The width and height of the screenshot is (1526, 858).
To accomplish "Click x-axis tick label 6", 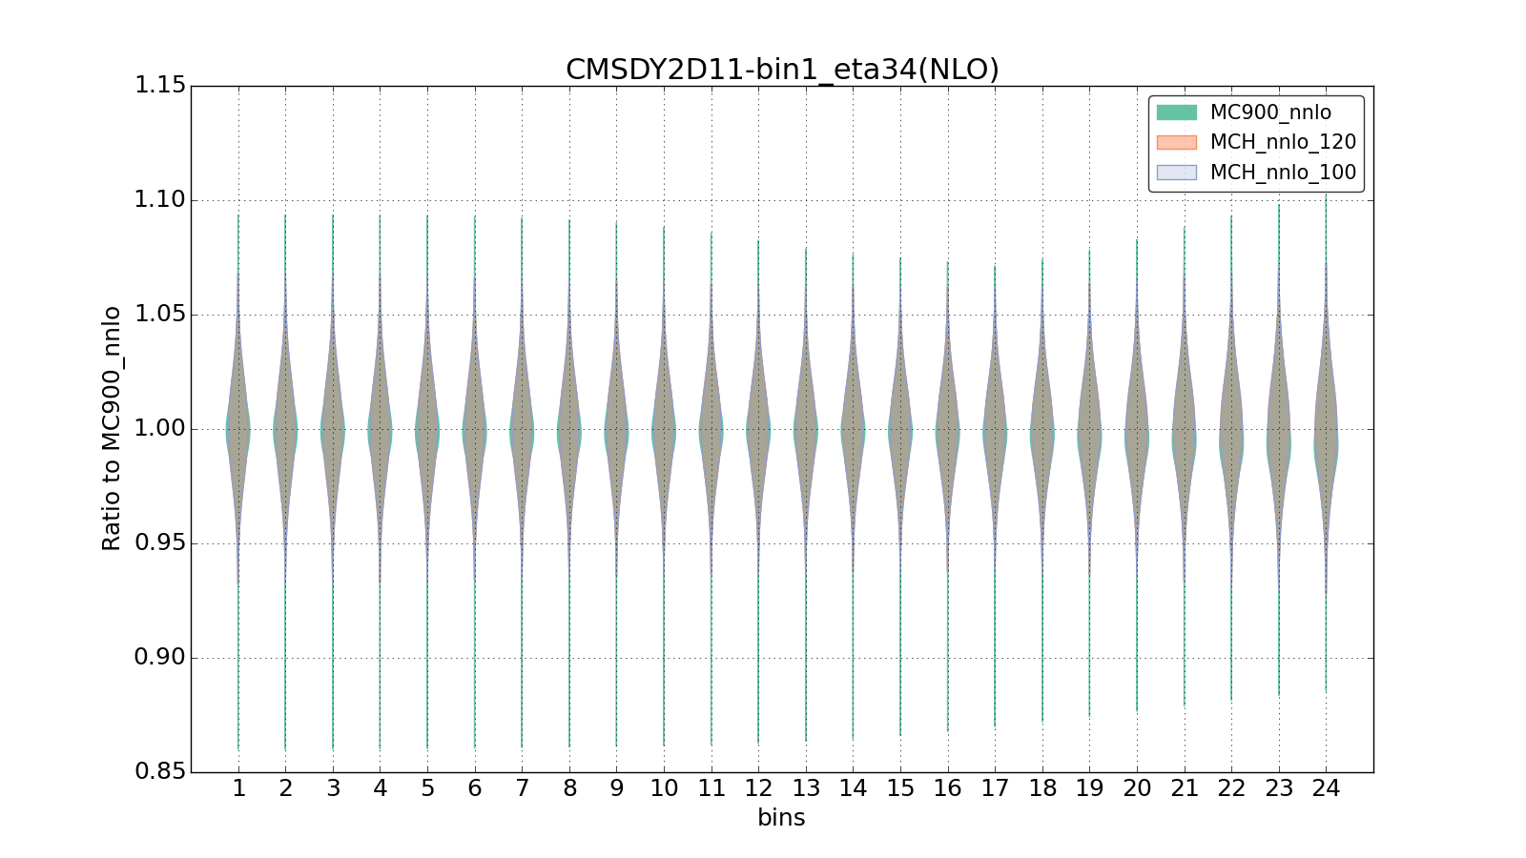I will click(x=475, y=789).
